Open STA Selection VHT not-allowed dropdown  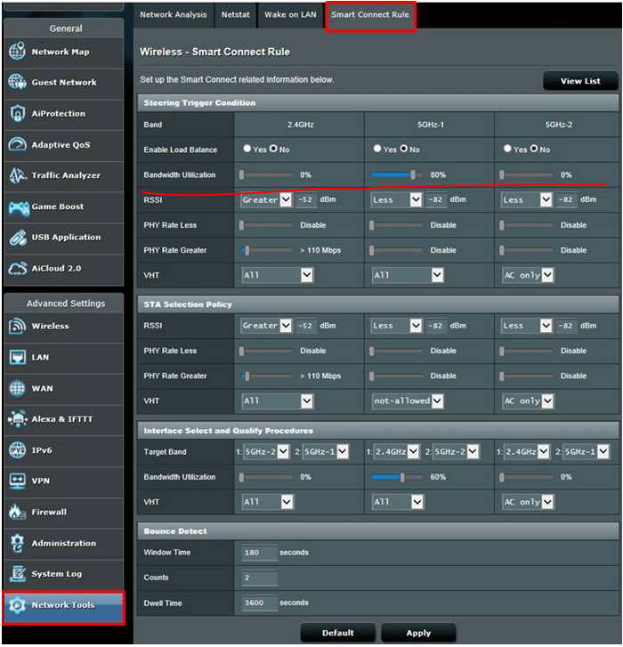(408, 400)
